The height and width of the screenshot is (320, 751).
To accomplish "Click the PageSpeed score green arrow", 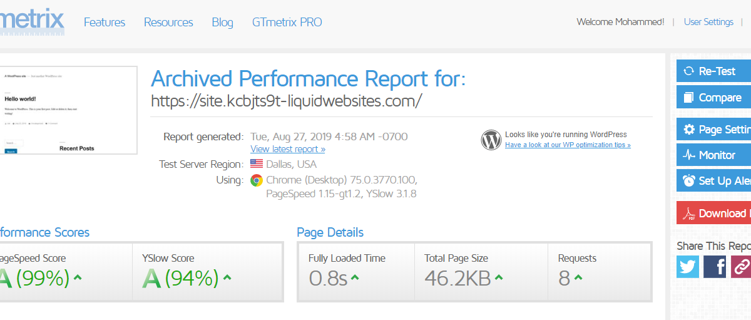I will pyautogui.click(x=78, y=277).
